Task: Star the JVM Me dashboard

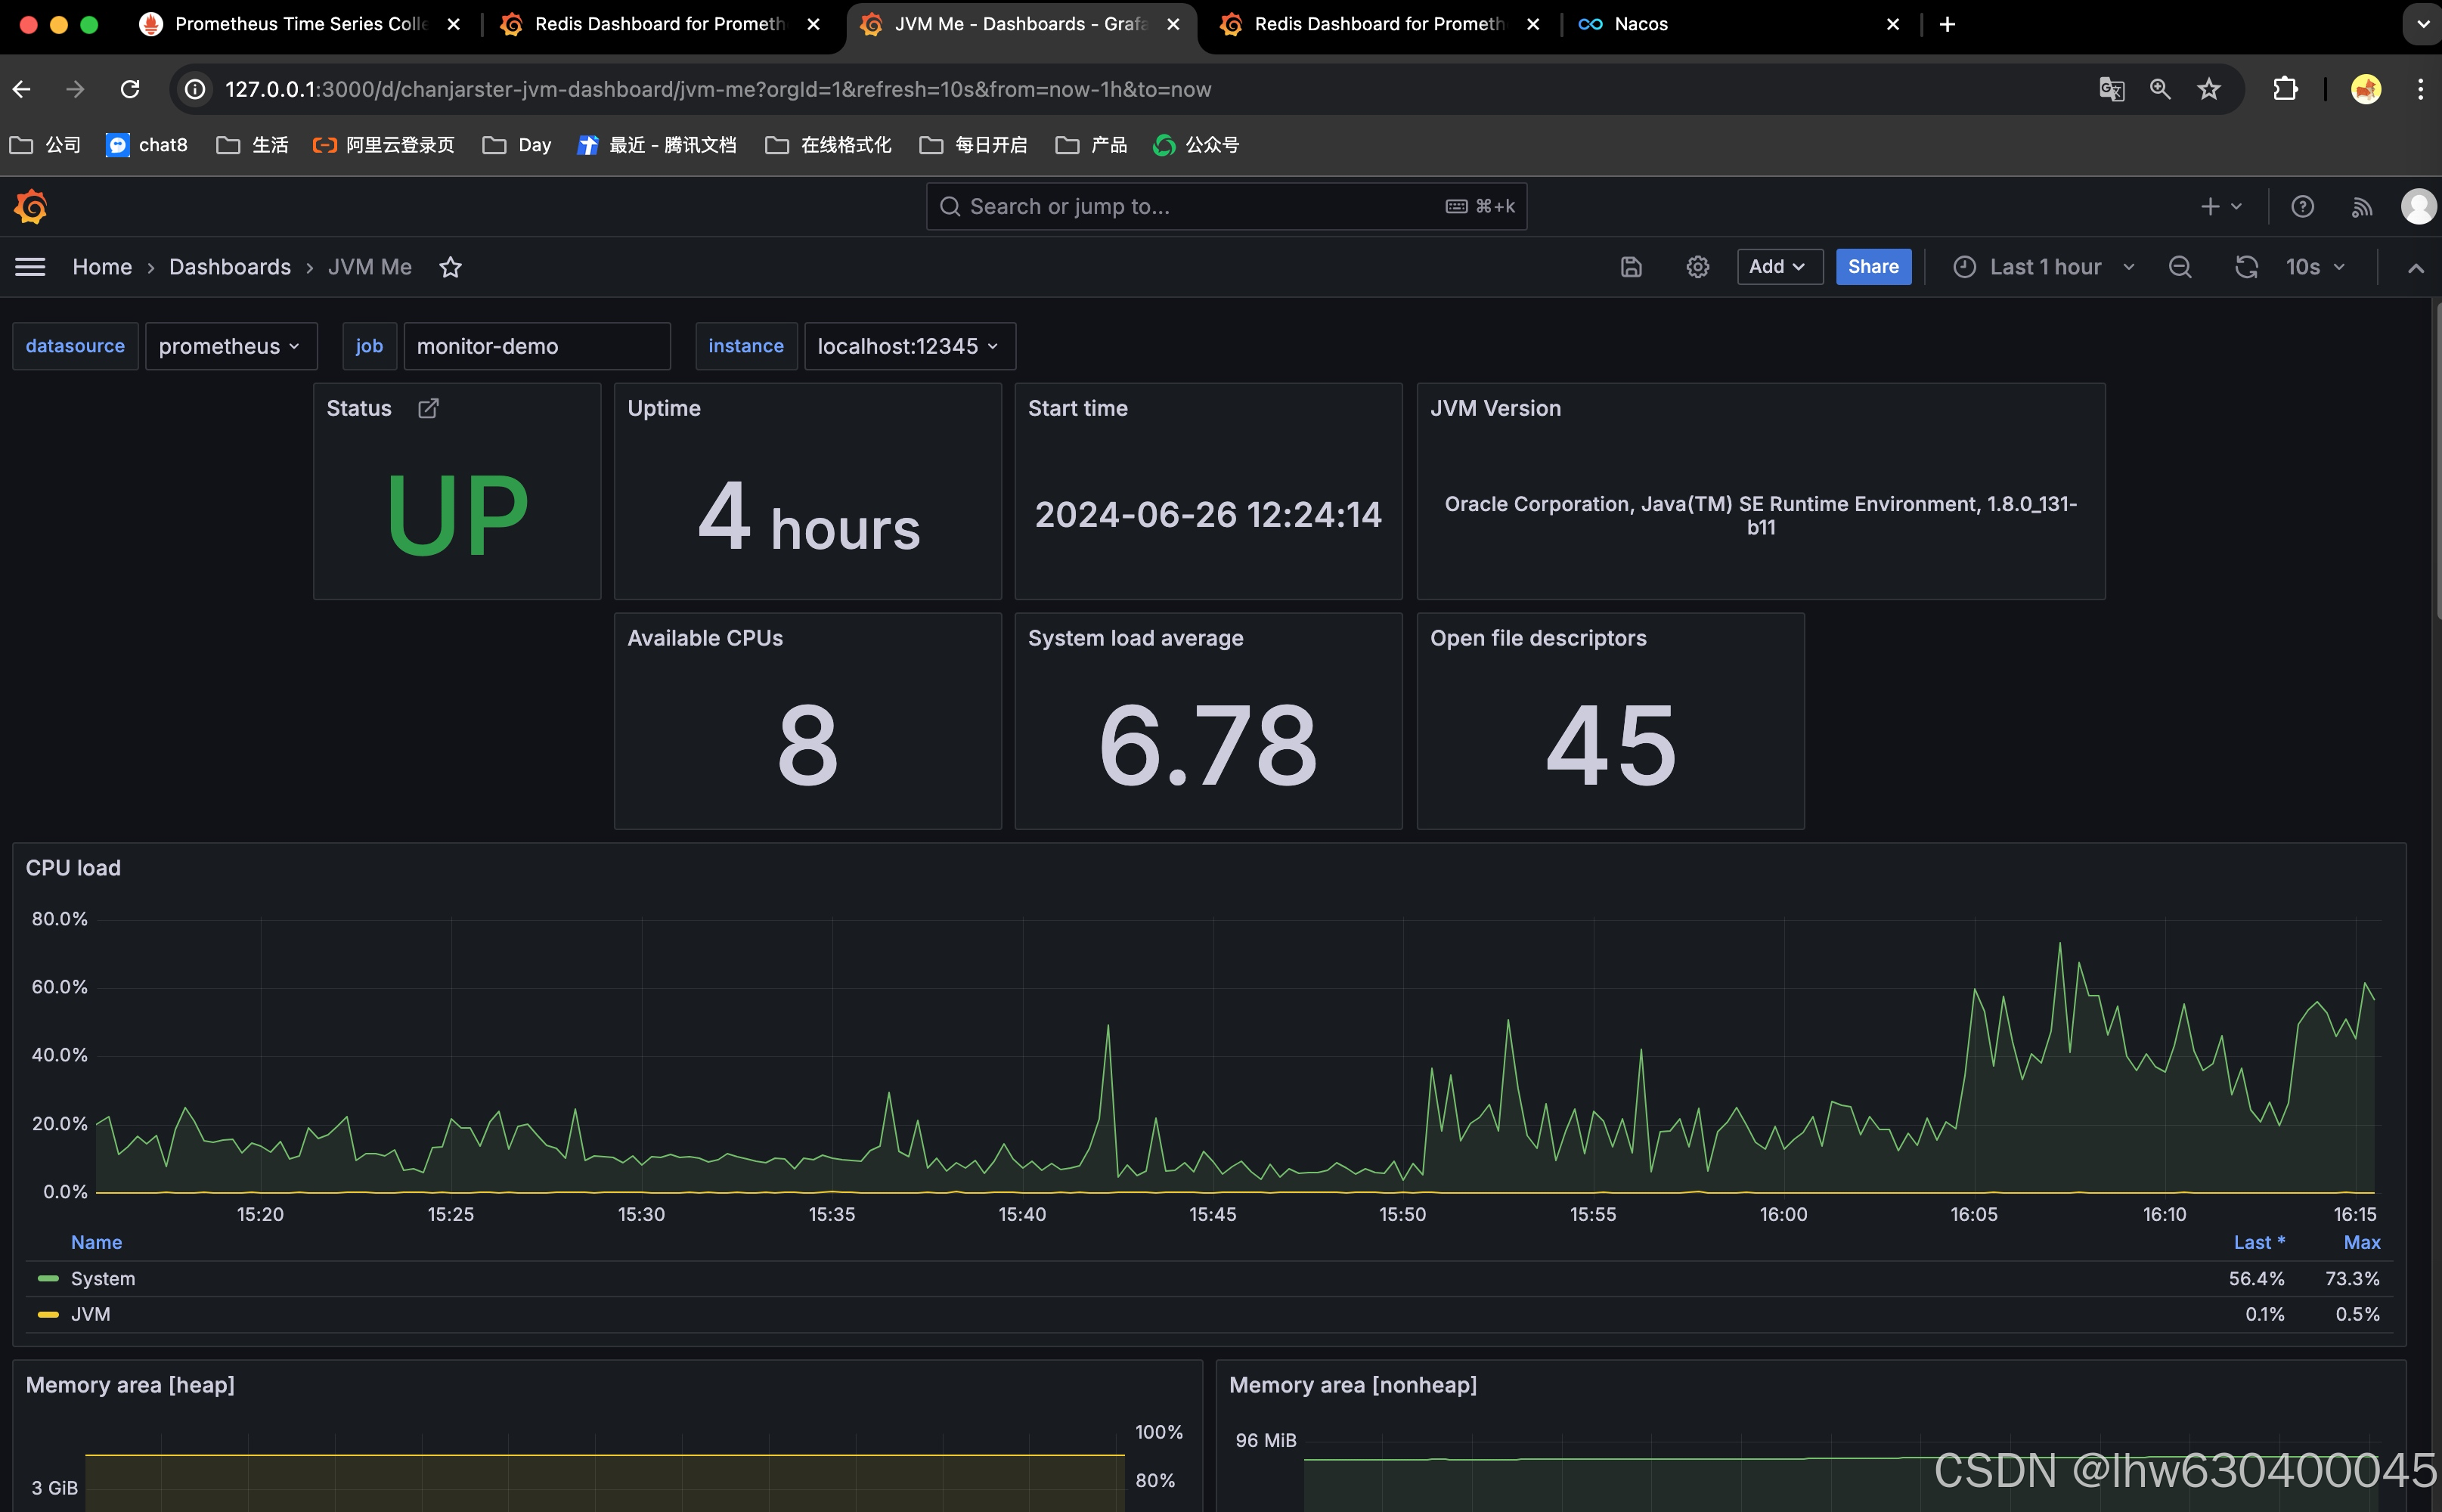Action: pos(451,267)
